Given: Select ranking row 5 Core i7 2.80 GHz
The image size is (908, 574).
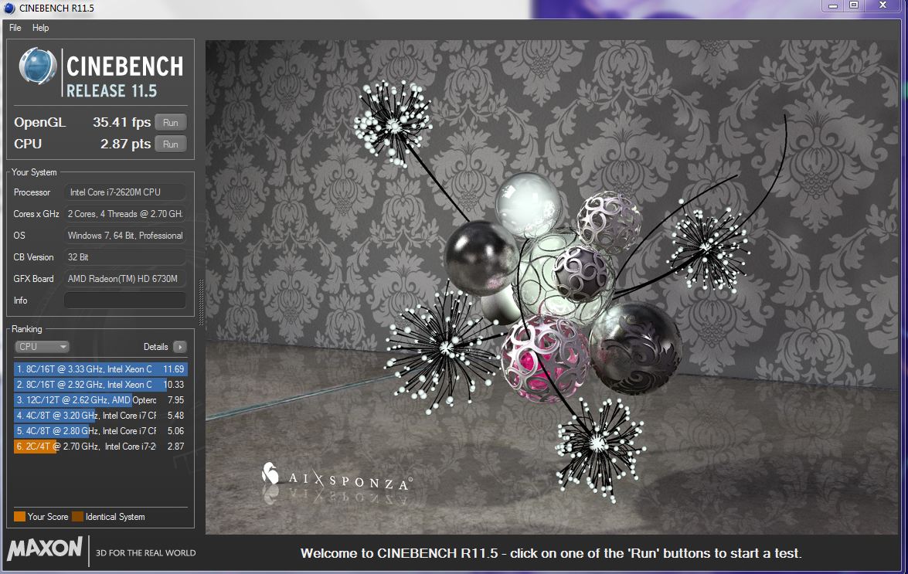Looking at the screenshot, I should pyautogui.click(x=100, y=431).
